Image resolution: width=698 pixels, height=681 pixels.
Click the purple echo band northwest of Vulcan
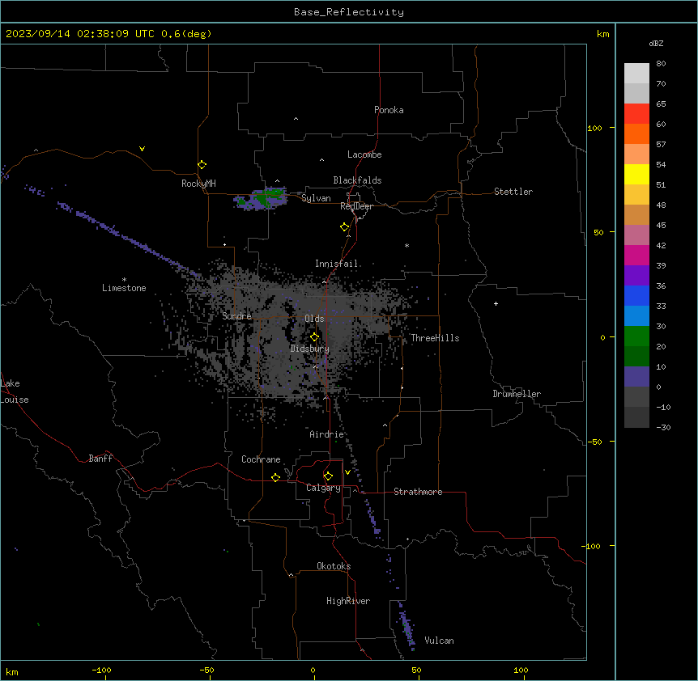pyautogui.click(x=406, y=626)
